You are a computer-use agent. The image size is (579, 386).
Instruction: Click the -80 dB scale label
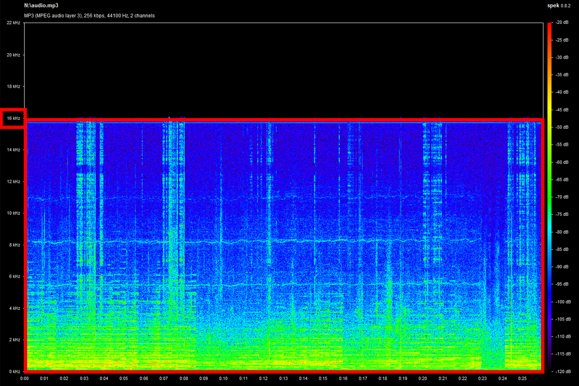tap(562, 232)
